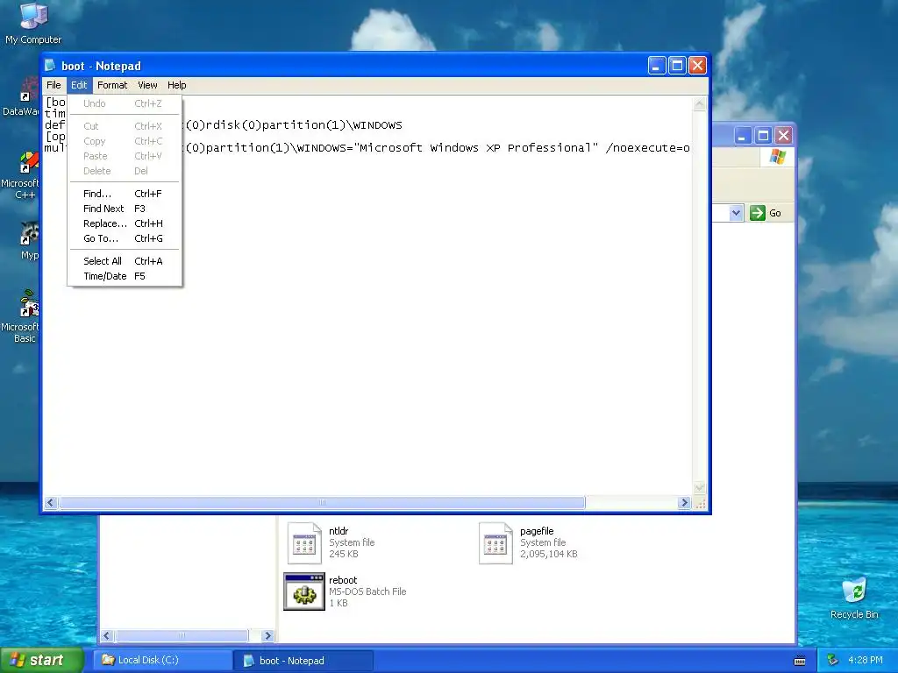Screen dimensions: 898x673
Task: Choose Go To... from the Edit menu
Action: (x=125, y=238)
